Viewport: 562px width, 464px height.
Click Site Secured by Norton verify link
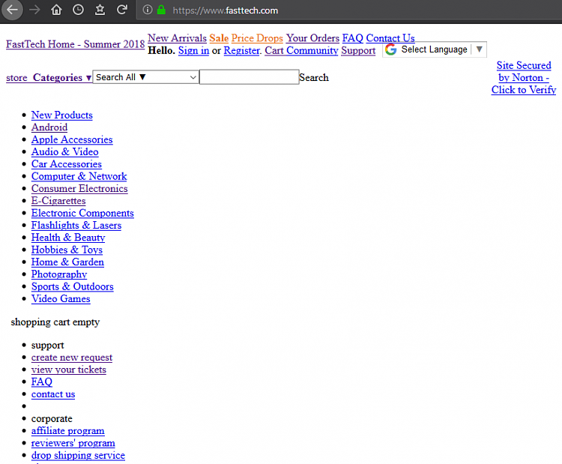coord(524,77)
